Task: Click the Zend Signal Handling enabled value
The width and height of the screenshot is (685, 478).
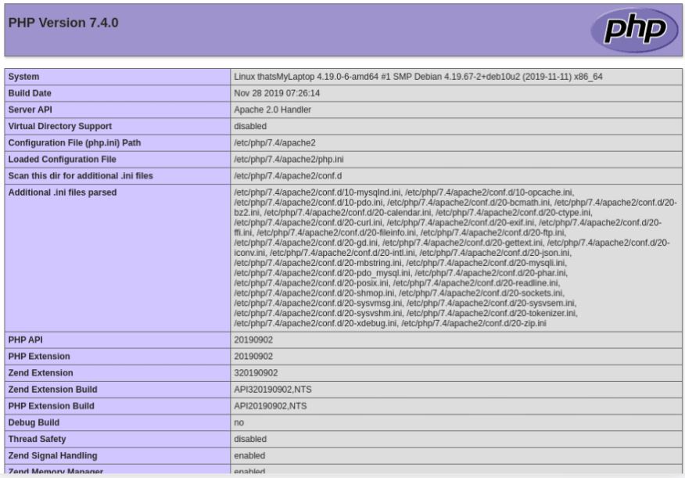Action: tap(249, 455)
